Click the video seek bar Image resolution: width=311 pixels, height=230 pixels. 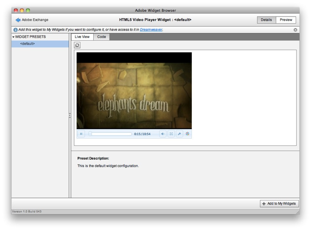pos(110,134)
